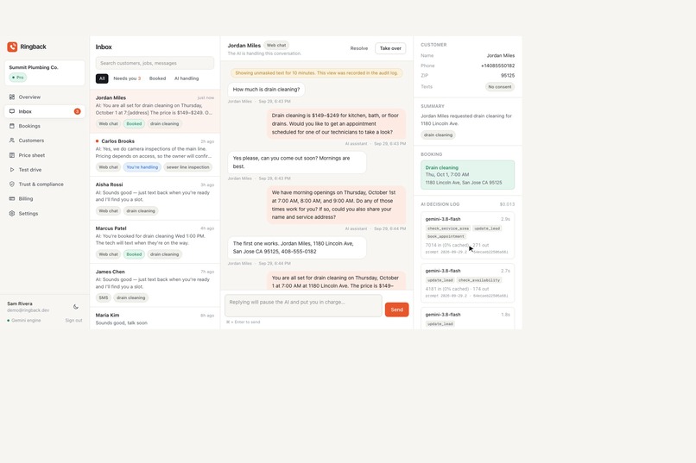The image size is (696, 463).
Task: Click the book_appointment tool tag
Action: tap(446, 236)
